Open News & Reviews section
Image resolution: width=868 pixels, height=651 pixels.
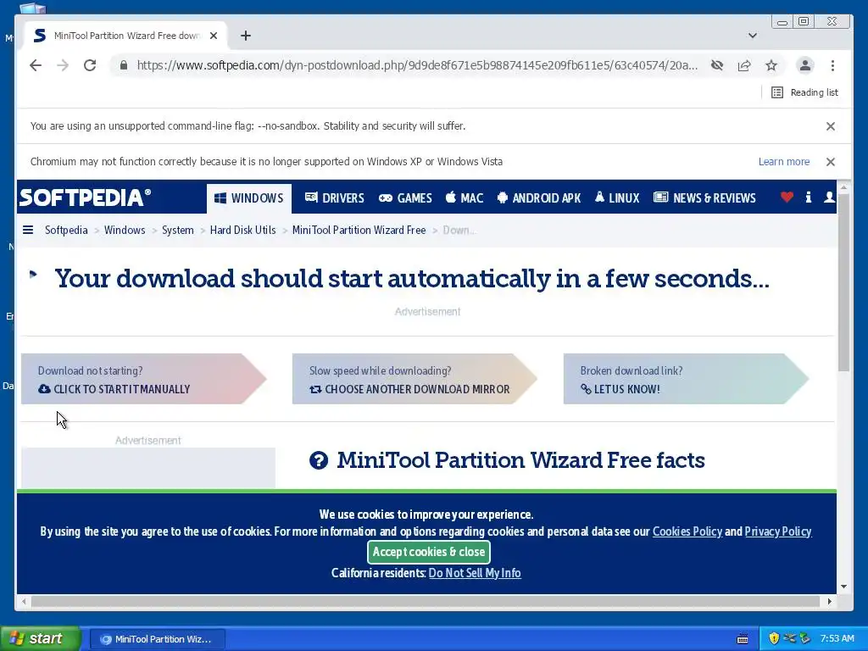[x=704, y=198]
